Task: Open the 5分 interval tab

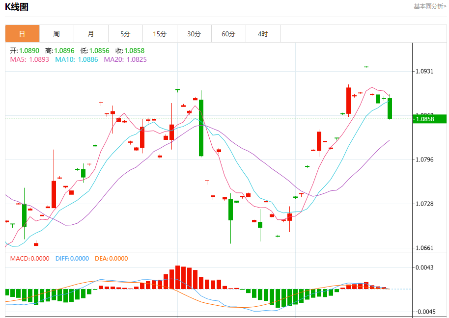Action: (125, 34)
